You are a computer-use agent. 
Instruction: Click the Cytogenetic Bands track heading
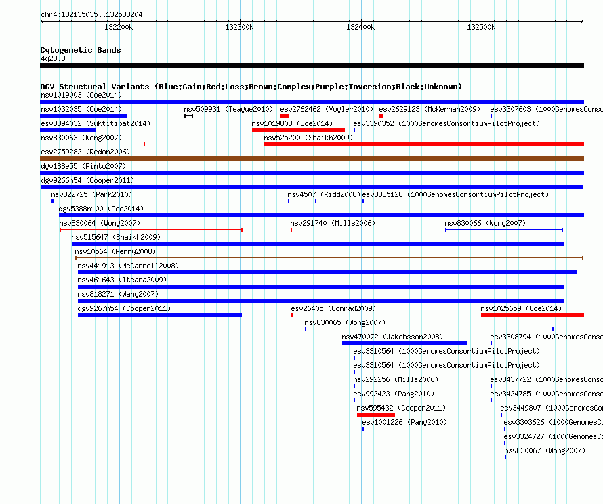(x=81, y=50)
